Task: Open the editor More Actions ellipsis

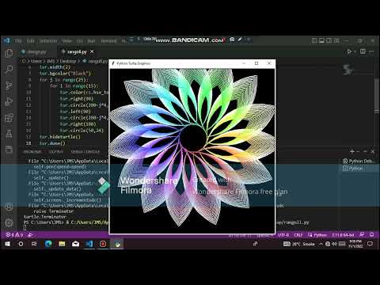Action: [x=371, y=51]
